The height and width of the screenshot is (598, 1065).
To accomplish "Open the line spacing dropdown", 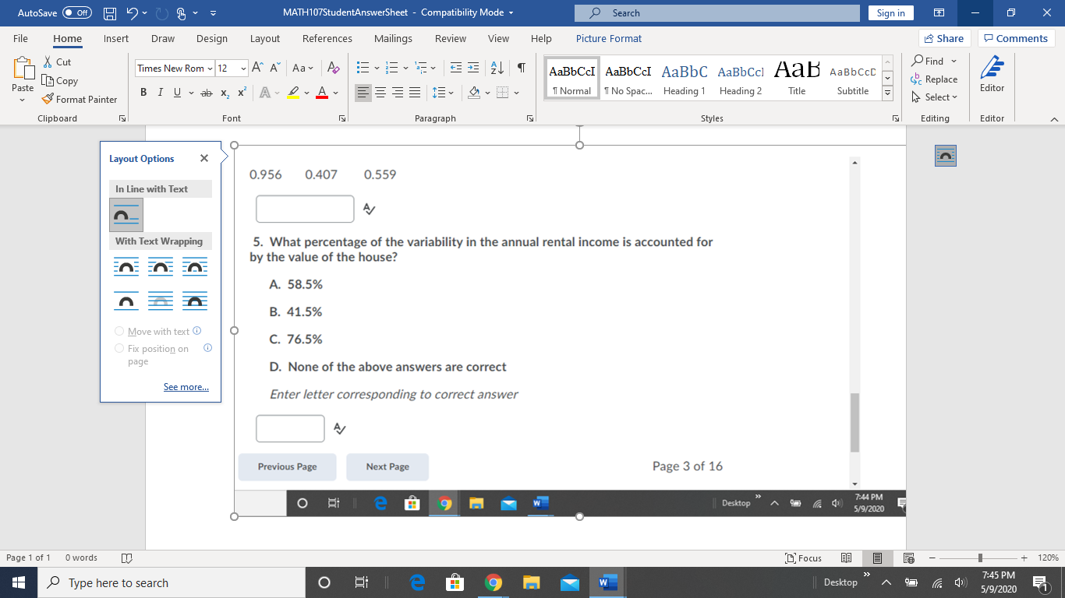I will (x=451, y=92).
